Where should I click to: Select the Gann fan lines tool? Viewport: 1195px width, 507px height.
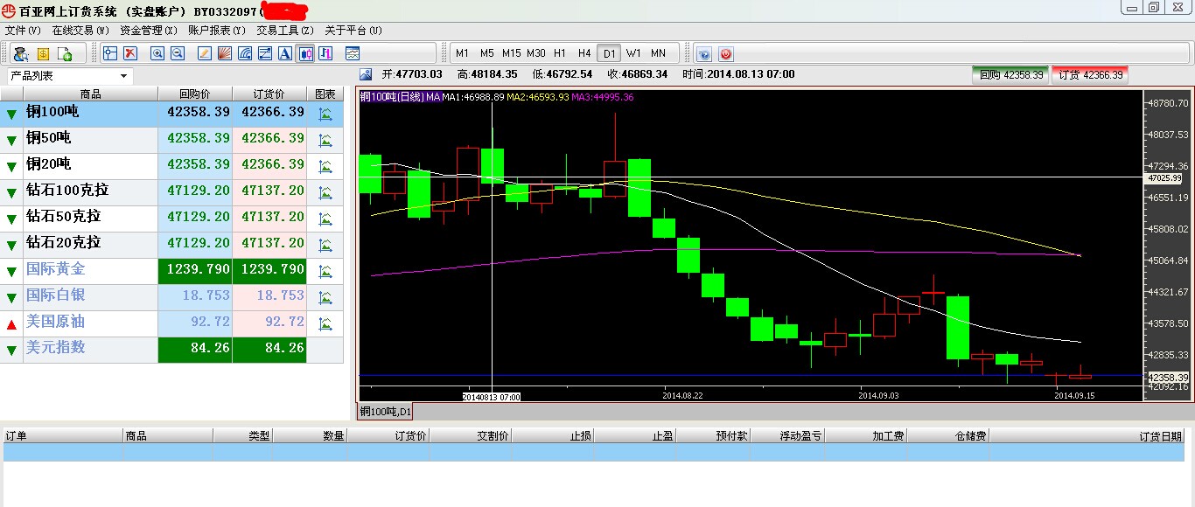(225, 53)
